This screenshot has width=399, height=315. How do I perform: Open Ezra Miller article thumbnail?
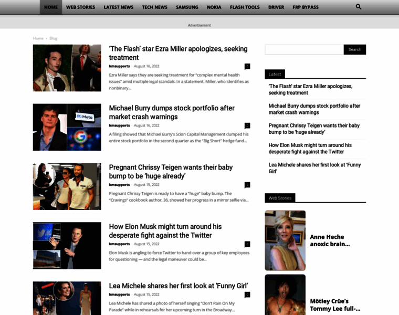tap(67, 68)
